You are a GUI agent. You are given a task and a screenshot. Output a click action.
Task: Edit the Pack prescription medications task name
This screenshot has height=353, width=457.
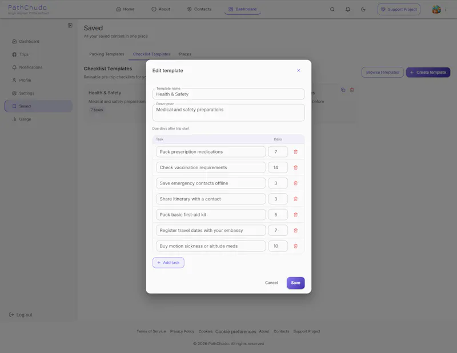point(211,152)
